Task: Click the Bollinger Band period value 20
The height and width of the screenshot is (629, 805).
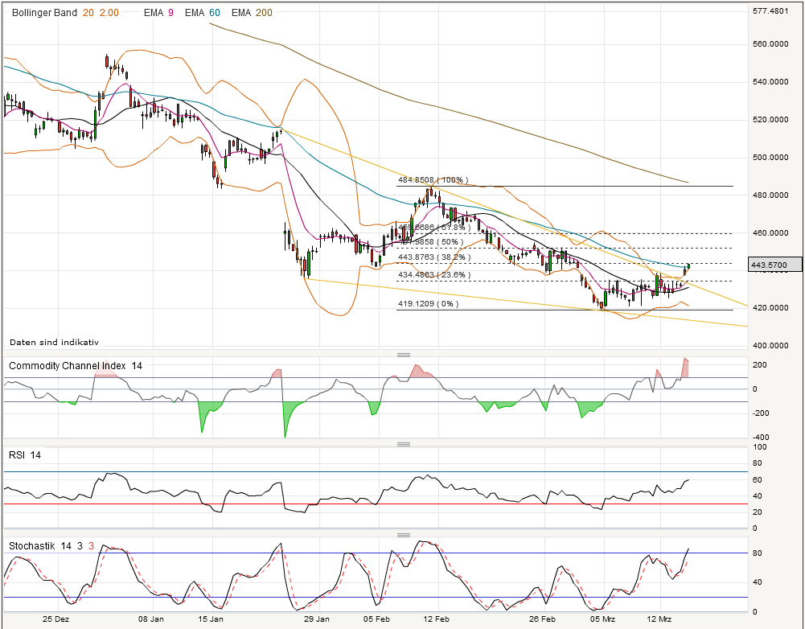Action: click(88, 13)
